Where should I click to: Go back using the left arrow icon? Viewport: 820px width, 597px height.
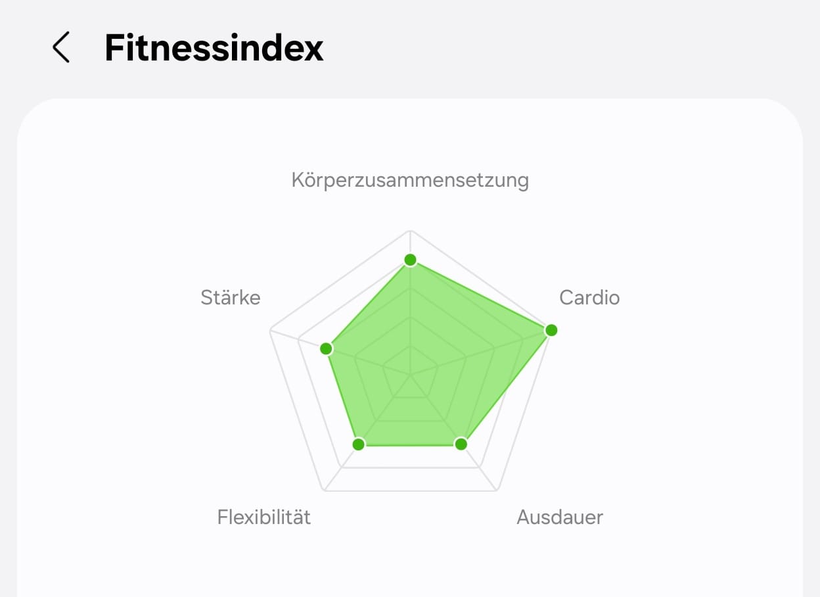(61, 48)
